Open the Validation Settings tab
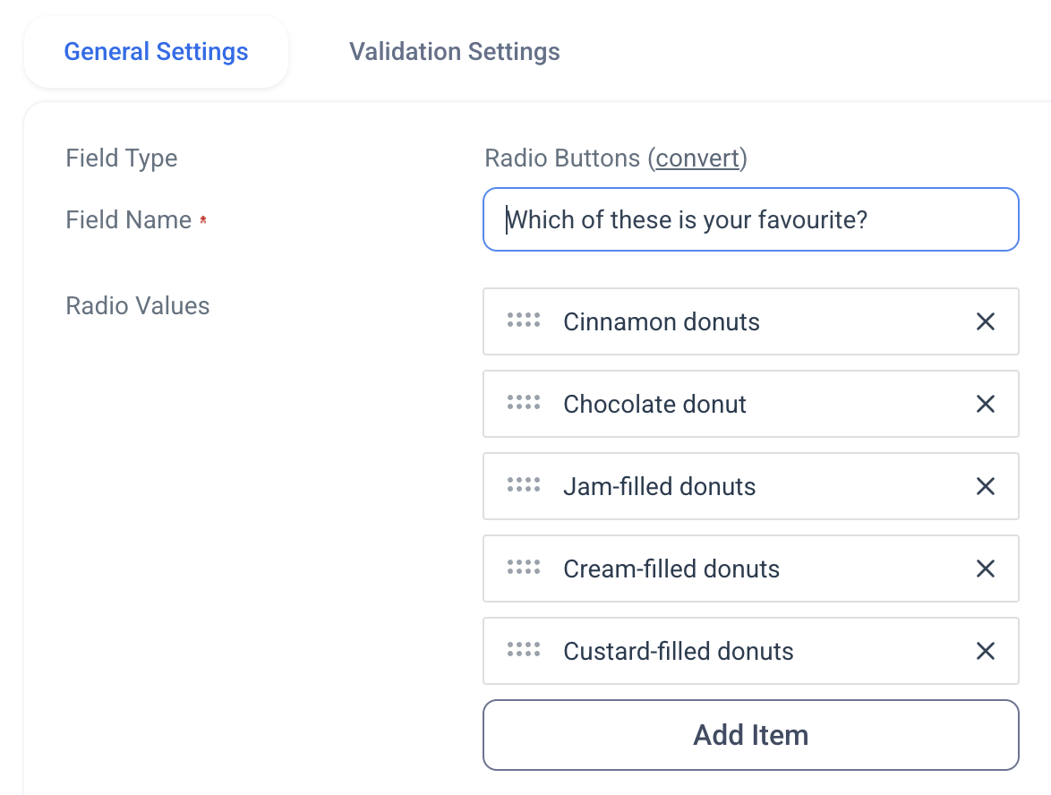The height and width of the screenshot is (795, 1051). 455,52
